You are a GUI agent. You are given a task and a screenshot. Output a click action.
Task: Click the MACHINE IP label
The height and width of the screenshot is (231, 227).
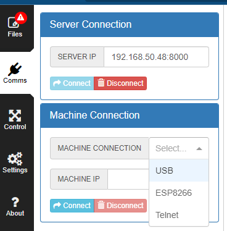tap(79, 179)
